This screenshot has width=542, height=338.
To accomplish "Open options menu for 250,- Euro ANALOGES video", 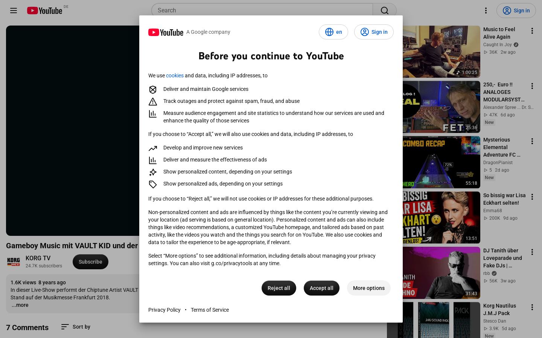I will coord(532,86).
